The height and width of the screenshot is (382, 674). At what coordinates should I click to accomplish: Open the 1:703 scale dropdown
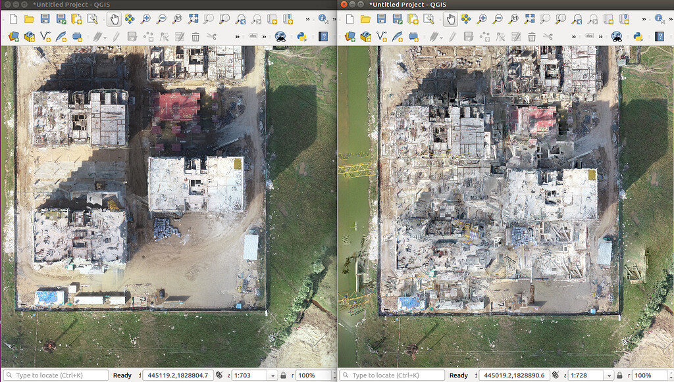click(272, 375)
